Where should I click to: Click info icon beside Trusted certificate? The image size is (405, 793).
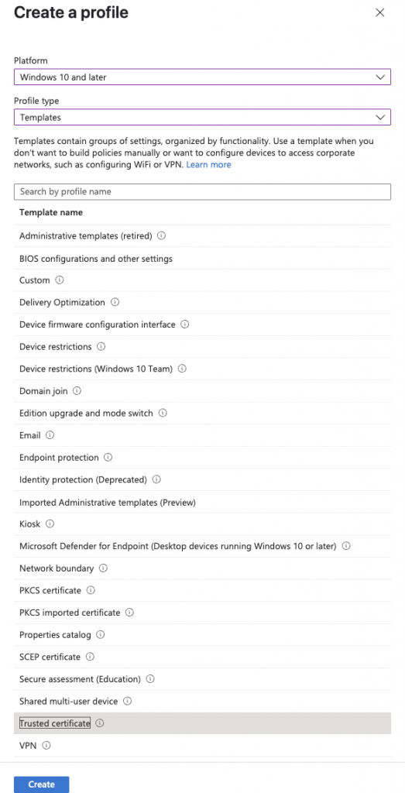[x=100, y=723]
